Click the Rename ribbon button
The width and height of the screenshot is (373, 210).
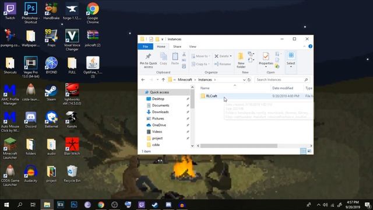tap(223, 64)
